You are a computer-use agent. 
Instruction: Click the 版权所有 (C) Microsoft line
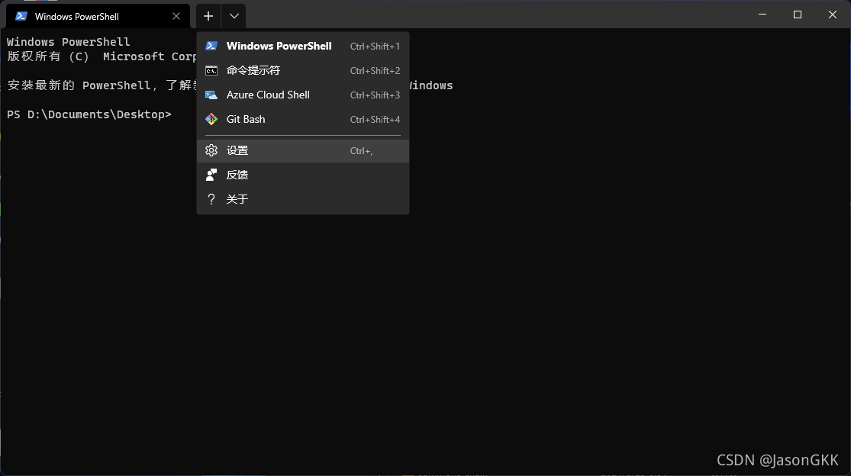click(x=102, y=56)
